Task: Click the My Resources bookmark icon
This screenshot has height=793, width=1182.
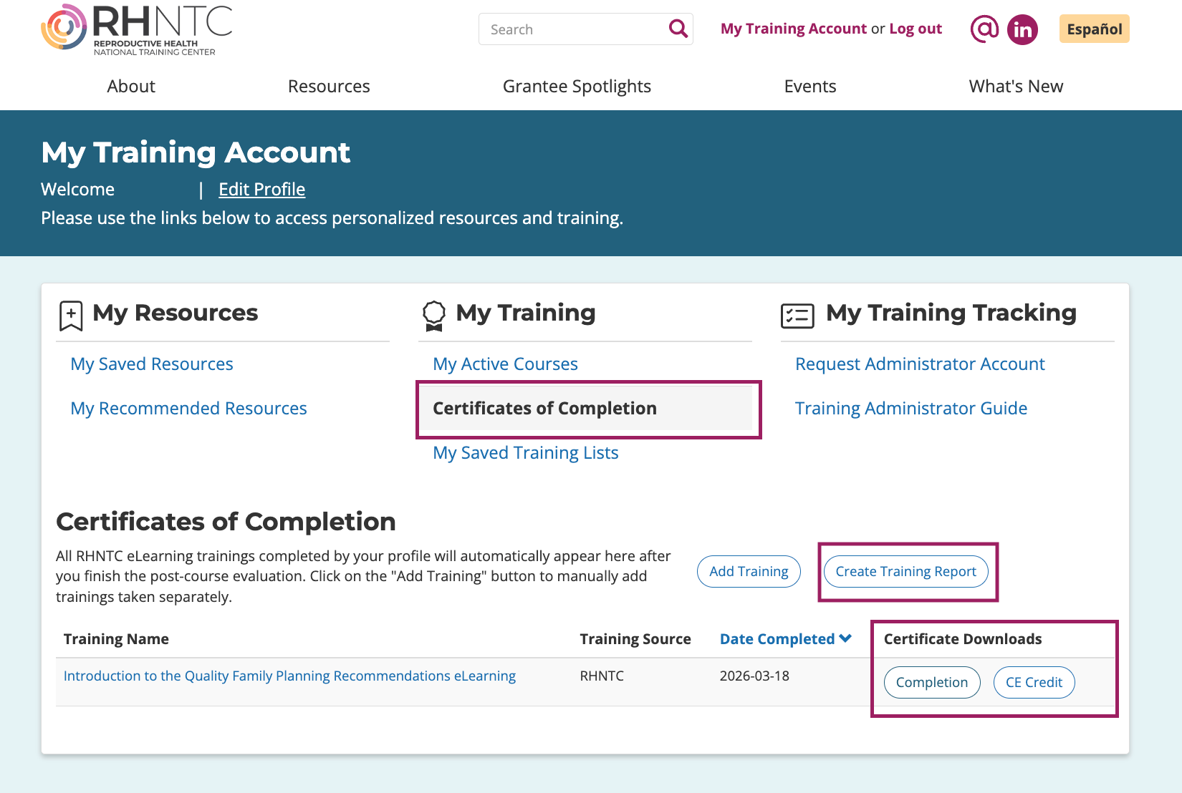Action: [70, 315]
